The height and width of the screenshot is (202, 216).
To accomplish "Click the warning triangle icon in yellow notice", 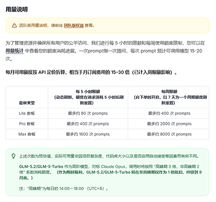I will coord(14,25).
